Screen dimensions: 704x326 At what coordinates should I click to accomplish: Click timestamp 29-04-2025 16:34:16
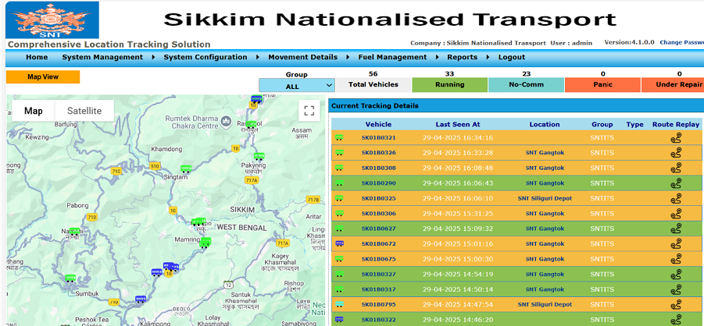coord(458,138)
